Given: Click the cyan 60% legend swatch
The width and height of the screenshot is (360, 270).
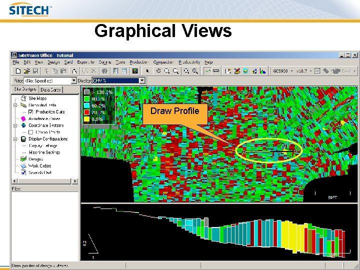Looking at the screenshot, I should (86, 105).
